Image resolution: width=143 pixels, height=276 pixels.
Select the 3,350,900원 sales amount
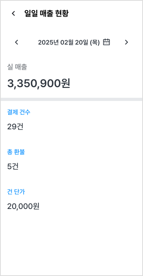click(38, 84)
